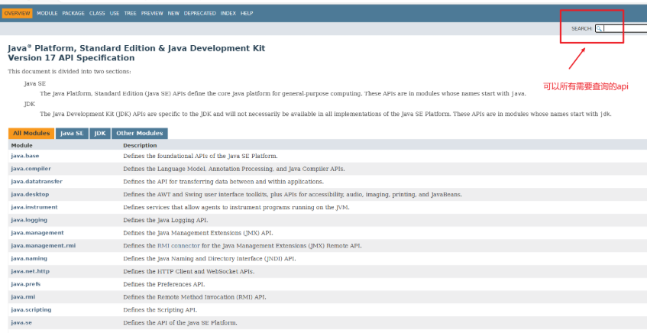Screen dimensions: 647x333
Task: Open the java.net.http module link
Action: point(30,271)
